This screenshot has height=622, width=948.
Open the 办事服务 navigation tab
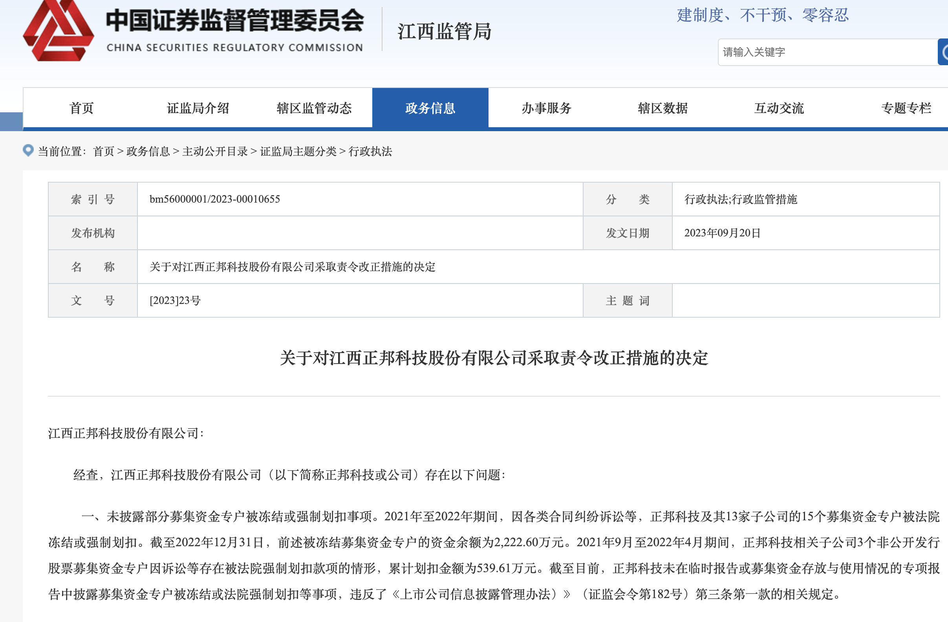pos(547,108)
